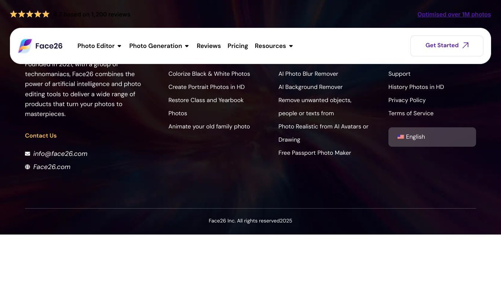The height and width of the screenshot is (281, 501).
Task: Open the Support link
Action: pos(399,74)
